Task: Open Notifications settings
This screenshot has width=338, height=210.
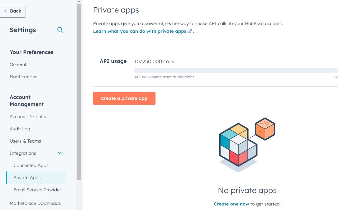Action: click(x=23, y=77)
